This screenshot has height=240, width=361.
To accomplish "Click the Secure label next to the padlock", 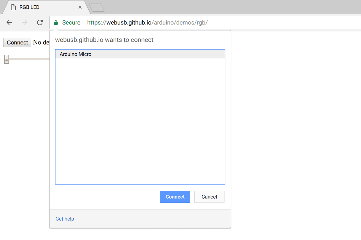I will coord(71,22).
